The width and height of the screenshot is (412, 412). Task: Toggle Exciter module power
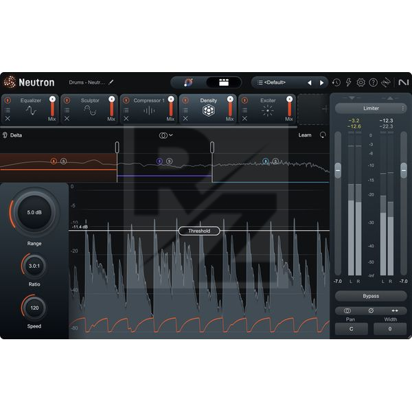pos(244,100)
